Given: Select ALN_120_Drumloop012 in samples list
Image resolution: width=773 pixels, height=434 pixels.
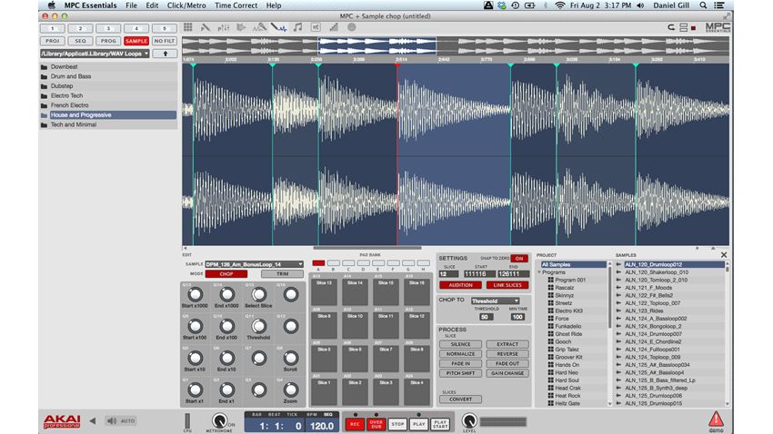Looking at the screenshot, I should pyautogui.click(x=670, y=265).
